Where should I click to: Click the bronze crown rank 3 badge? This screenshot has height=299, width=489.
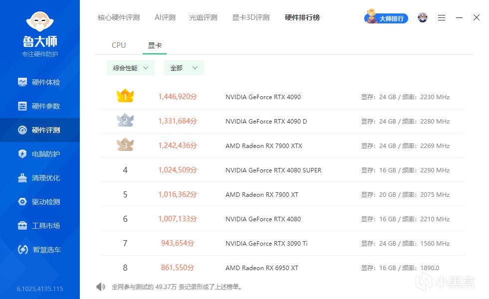point(125,145)
